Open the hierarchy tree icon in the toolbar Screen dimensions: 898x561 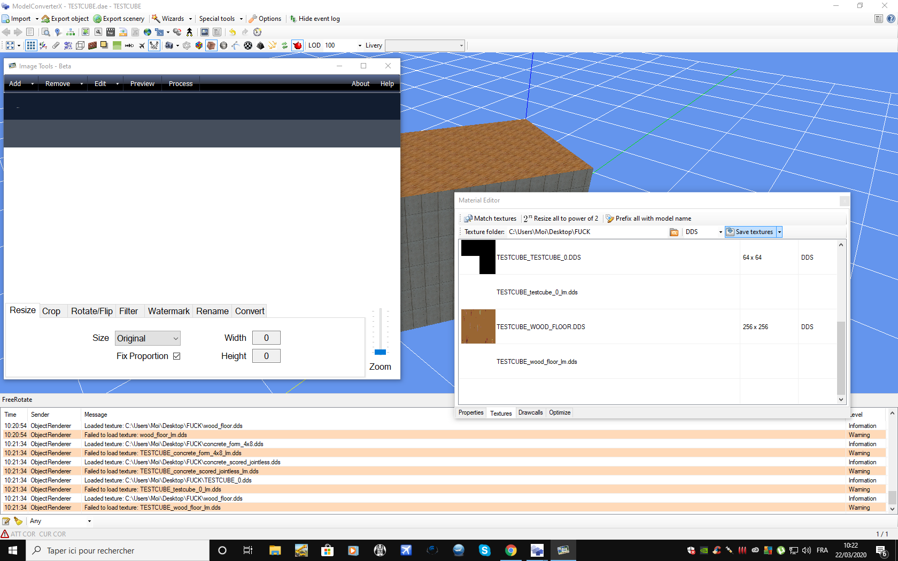[x=71, y=32]
